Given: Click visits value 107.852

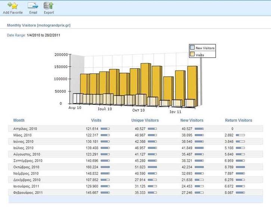Looking at the screenshot, I should tap(92, 180).
